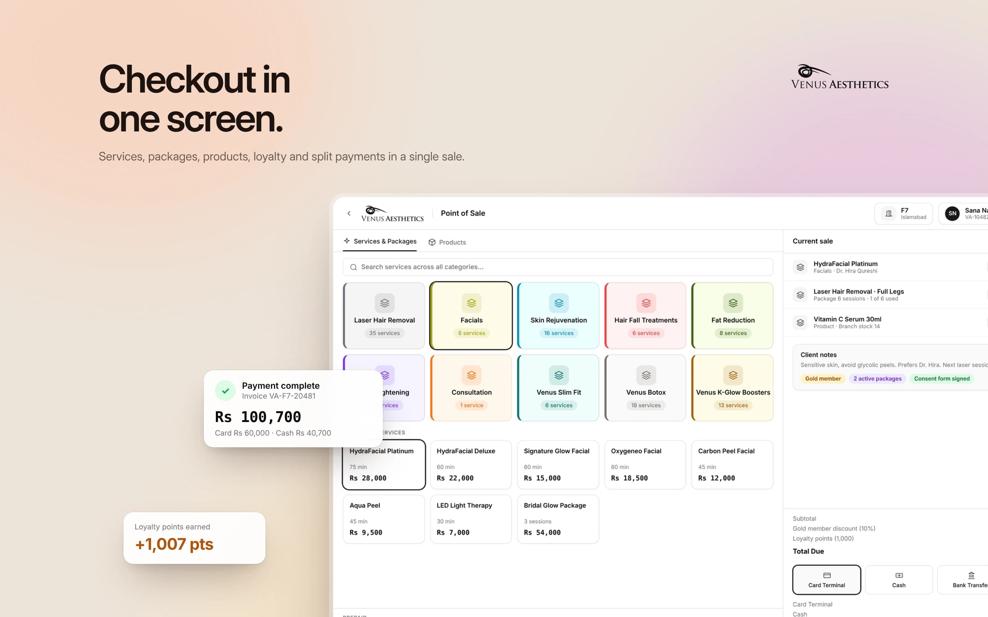
Task: Click the Gold member discount (10%) line
Action: click(834, 528)
